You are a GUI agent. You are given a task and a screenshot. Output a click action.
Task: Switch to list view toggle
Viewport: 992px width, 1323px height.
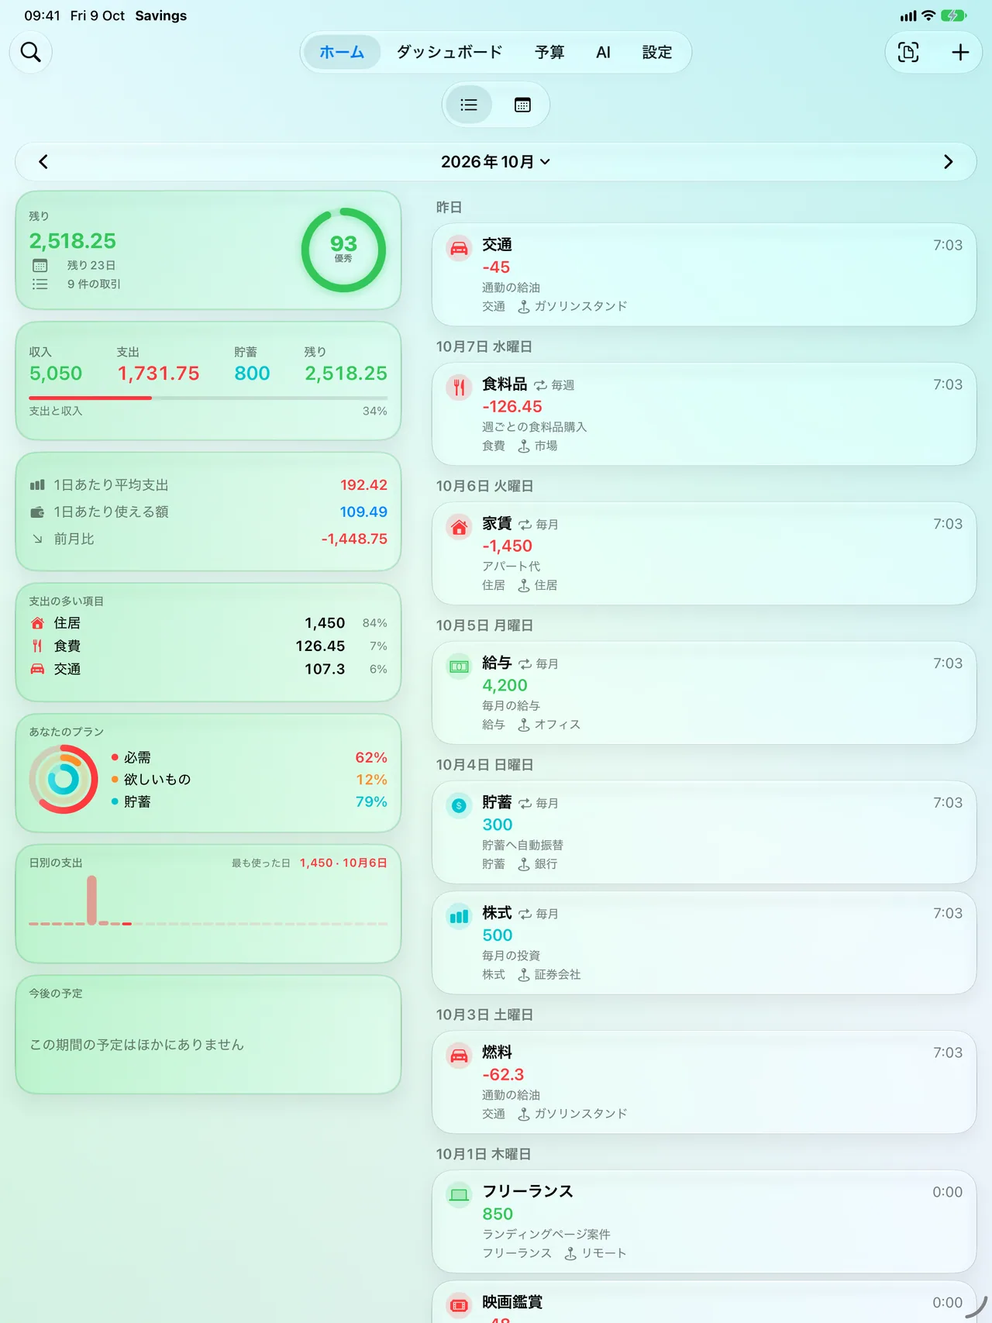(x=469, y=105)
